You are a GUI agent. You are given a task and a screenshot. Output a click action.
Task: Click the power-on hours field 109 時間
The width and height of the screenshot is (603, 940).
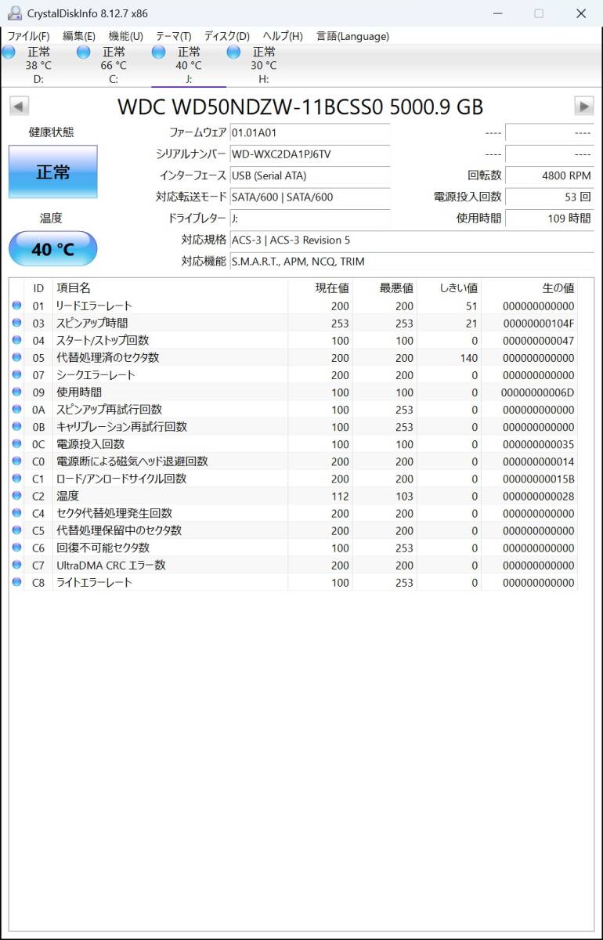tap(550, 218)
